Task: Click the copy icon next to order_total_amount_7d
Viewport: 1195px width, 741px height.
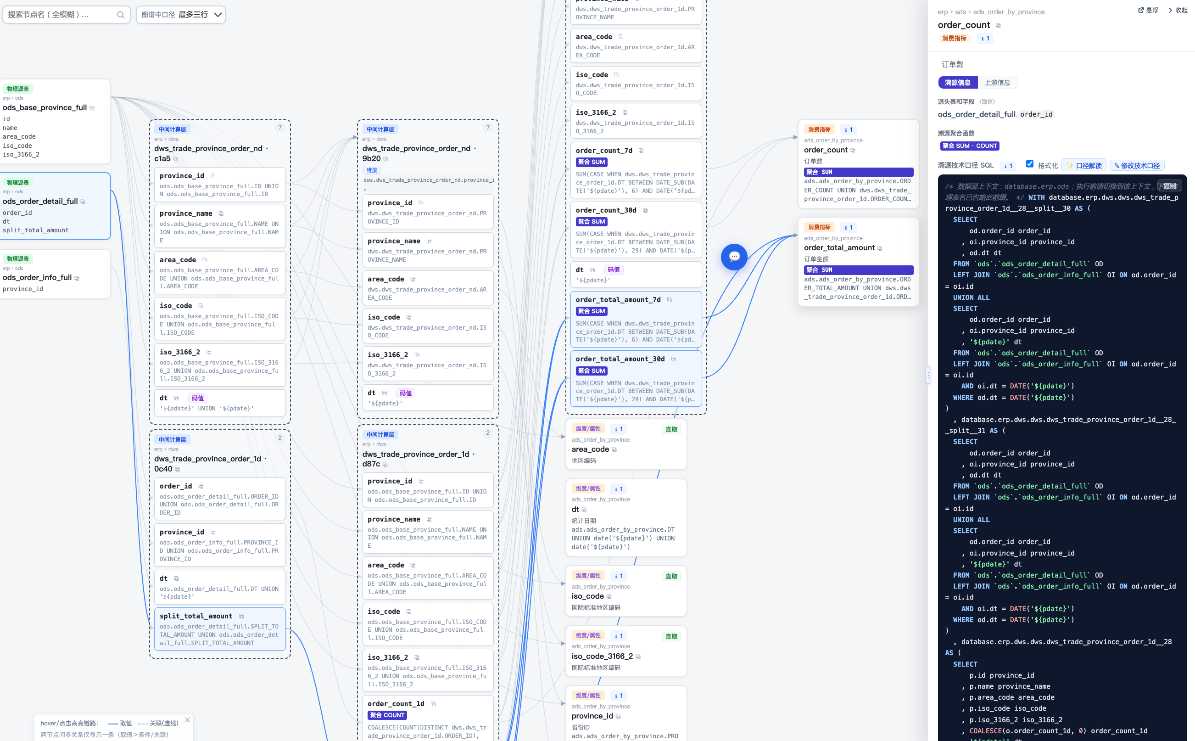Action: tap(670, 300)
